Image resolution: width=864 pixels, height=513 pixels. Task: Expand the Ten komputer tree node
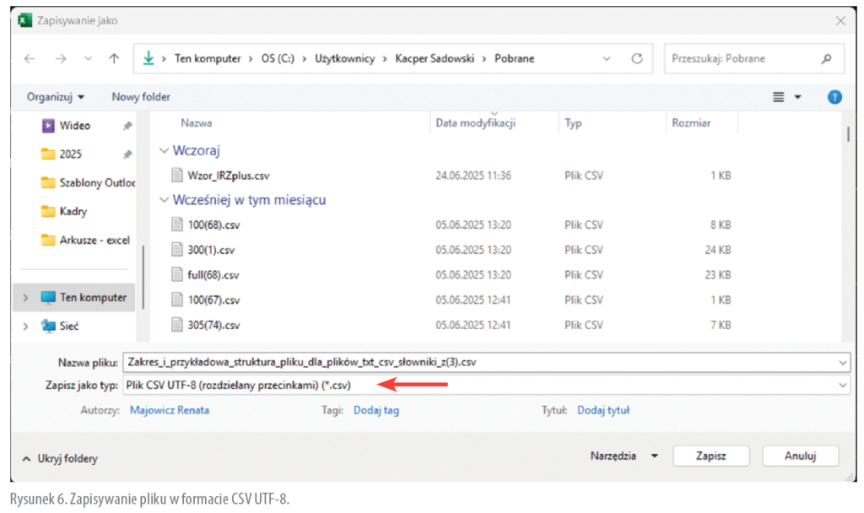tap(25, 298)
